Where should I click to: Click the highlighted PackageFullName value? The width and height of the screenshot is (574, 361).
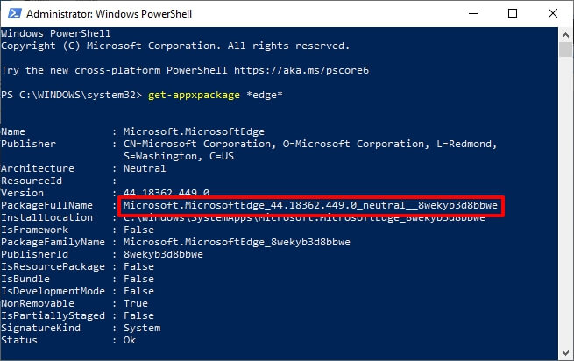(x=310, y=205)
